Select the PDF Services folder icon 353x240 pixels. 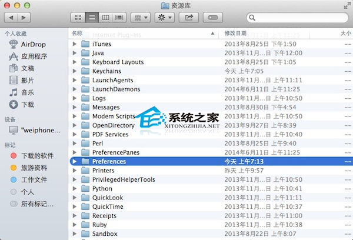(85, 134)
